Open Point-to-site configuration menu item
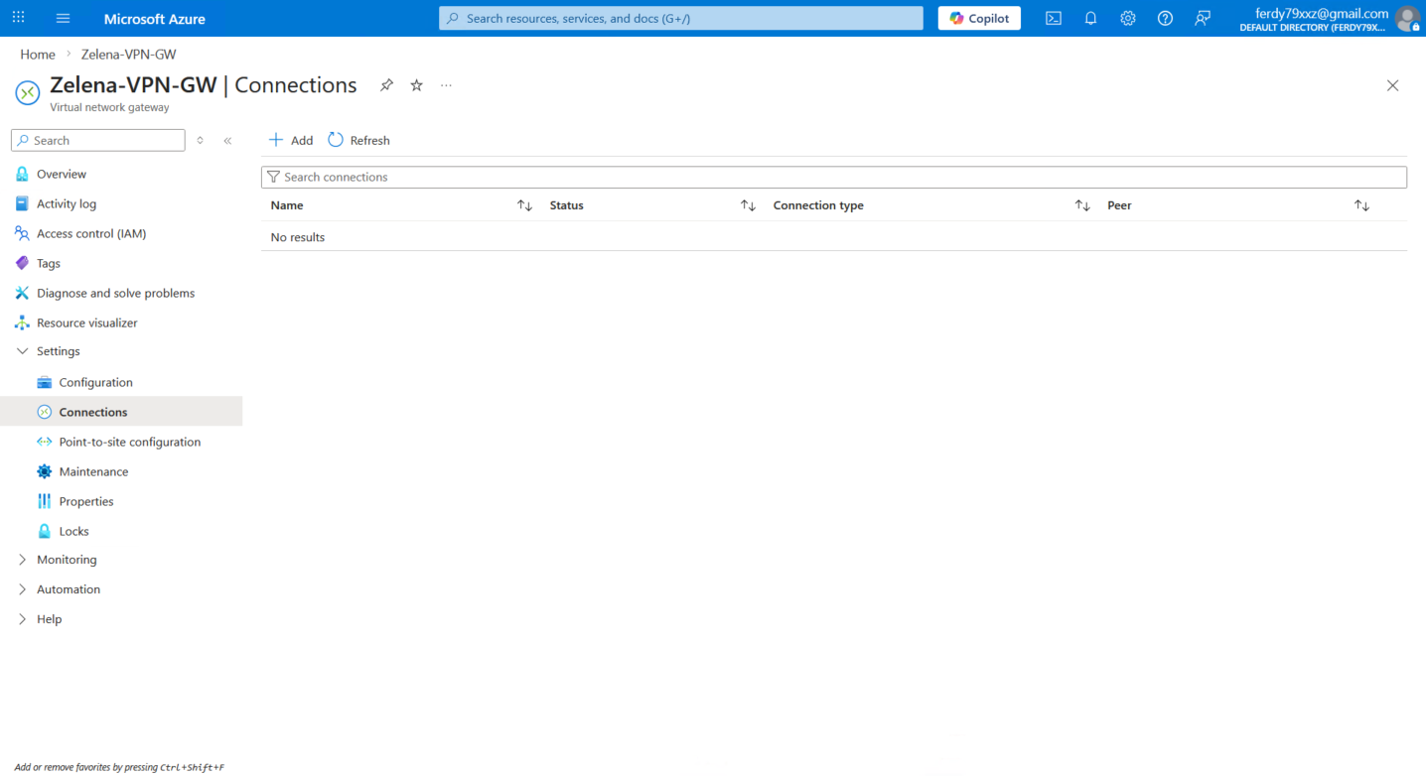 coord(129,442)
